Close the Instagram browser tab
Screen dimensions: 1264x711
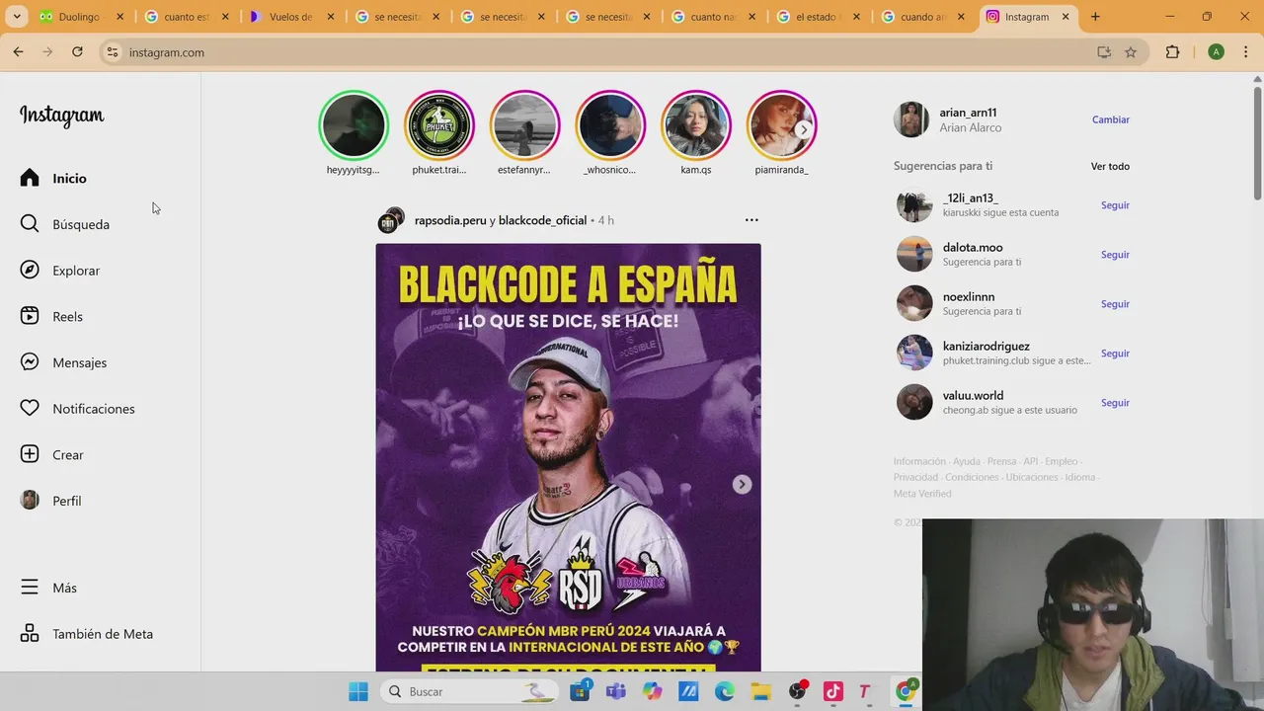point(1066,17)
